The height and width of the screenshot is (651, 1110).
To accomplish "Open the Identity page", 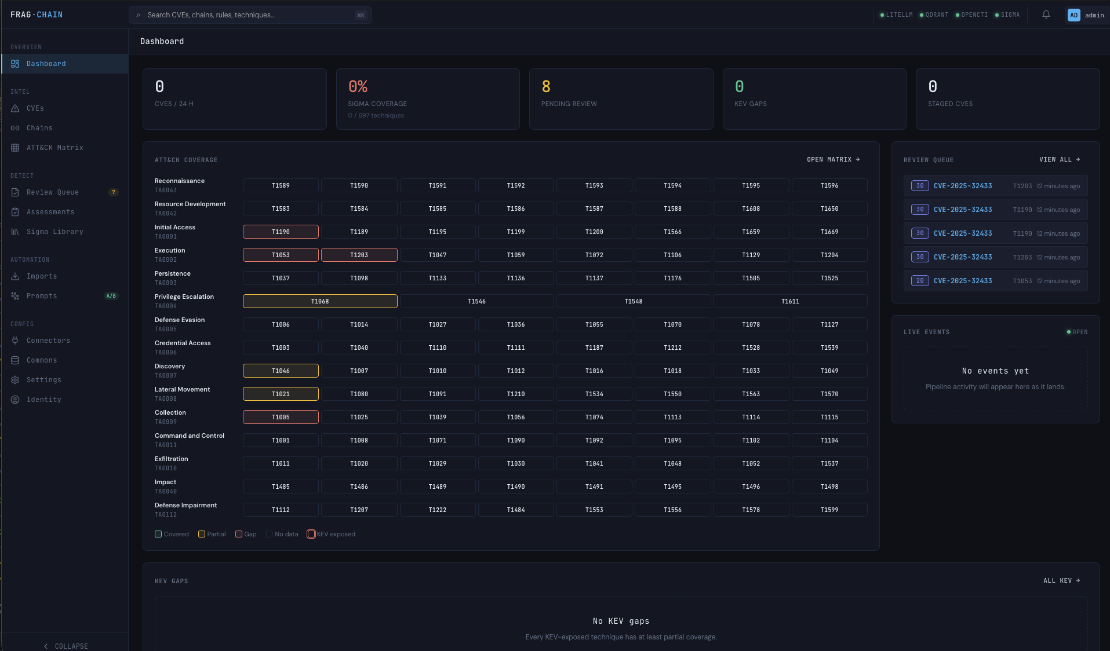I will click(64, 400).
